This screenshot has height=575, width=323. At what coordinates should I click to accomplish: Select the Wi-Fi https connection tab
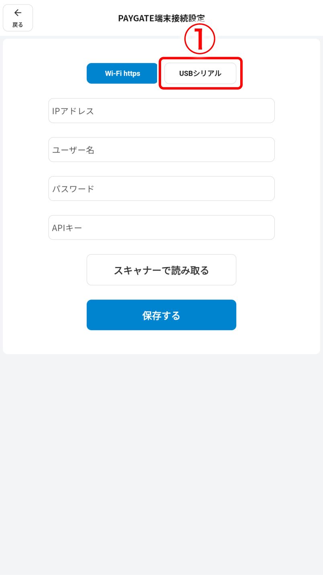[122, 73]
